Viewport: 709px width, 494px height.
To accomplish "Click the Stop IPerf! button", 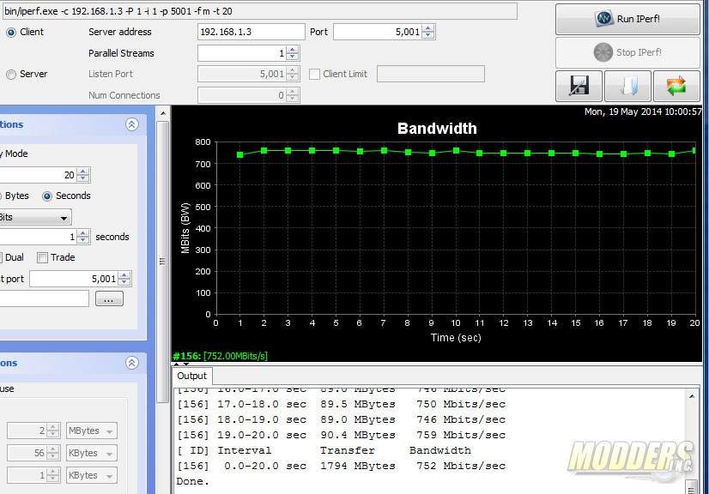I will click(x=627, y=52).
